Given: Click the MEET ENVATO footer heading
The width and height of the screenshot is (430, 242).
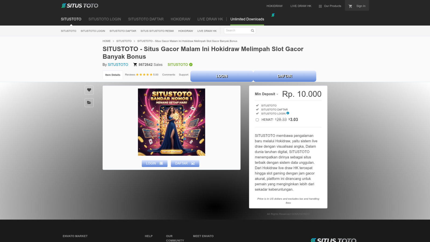Looking at the screenshot, I should tap(203, 236).
